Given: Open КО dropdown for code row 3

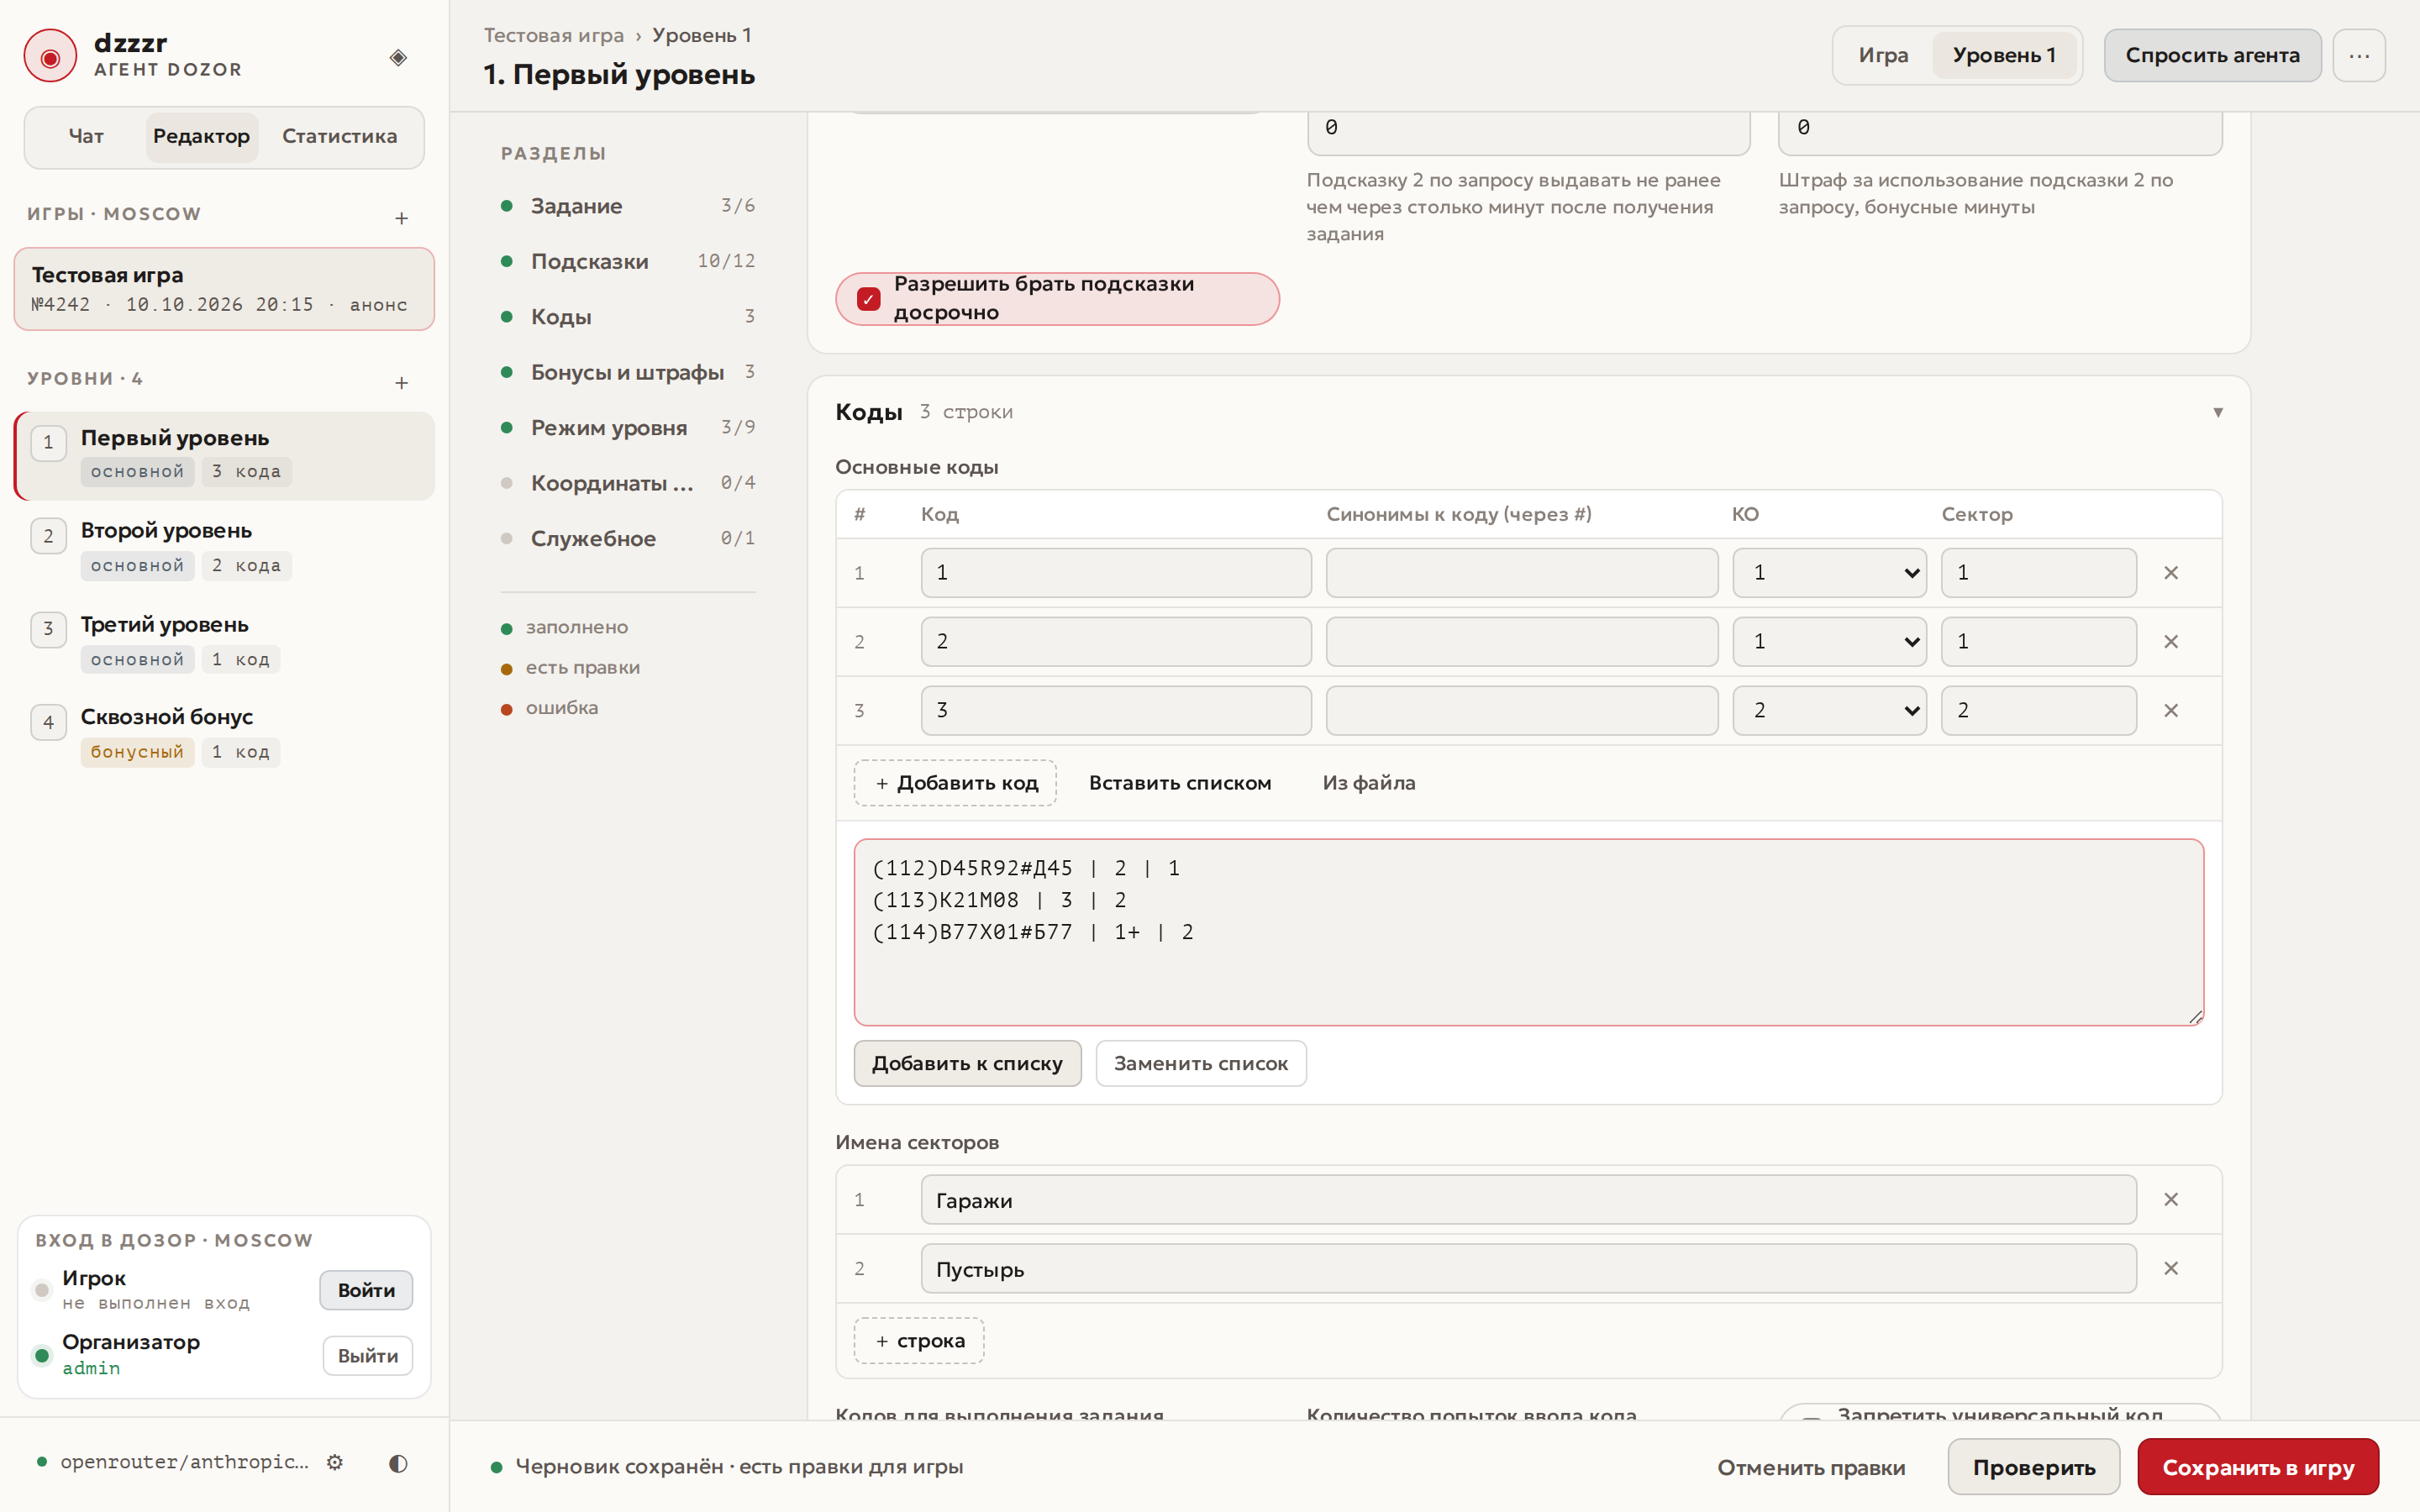Looking at the screenshot, I should [1829, 711].
